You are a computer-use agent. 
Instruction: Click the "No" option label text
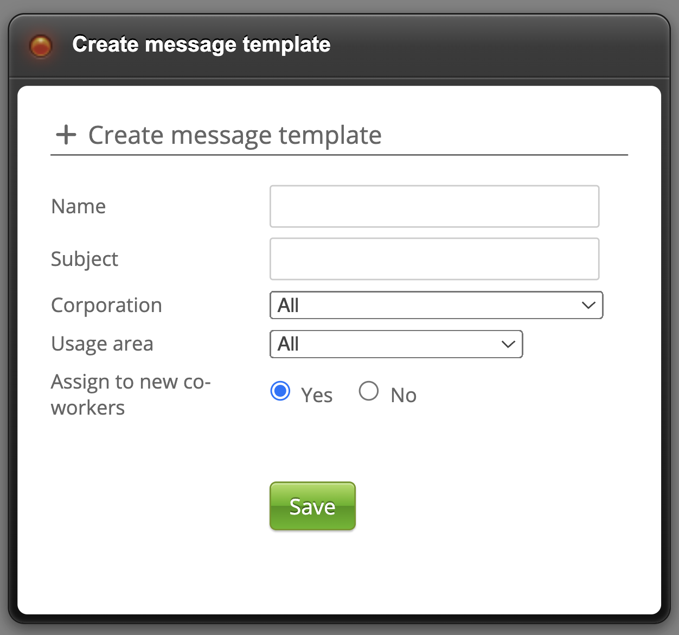point(403,396)
